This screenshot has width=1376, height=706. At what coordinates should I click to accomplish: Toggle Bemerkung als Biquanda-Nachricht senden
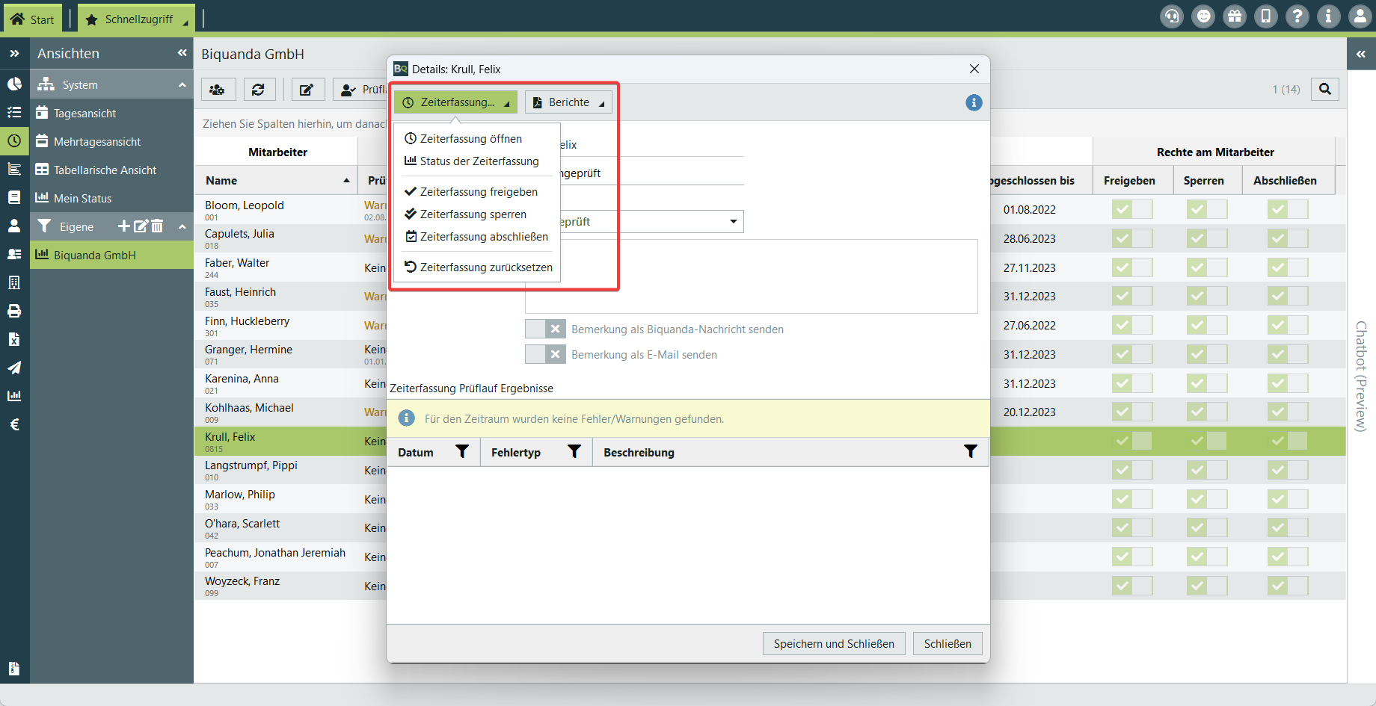tap(544, 329)
